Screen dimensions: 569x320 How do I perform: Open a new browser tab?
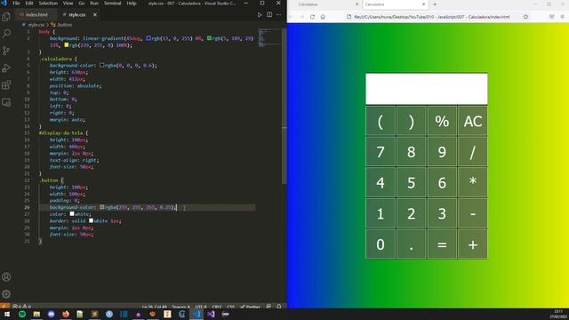click(x=435, y=4)
